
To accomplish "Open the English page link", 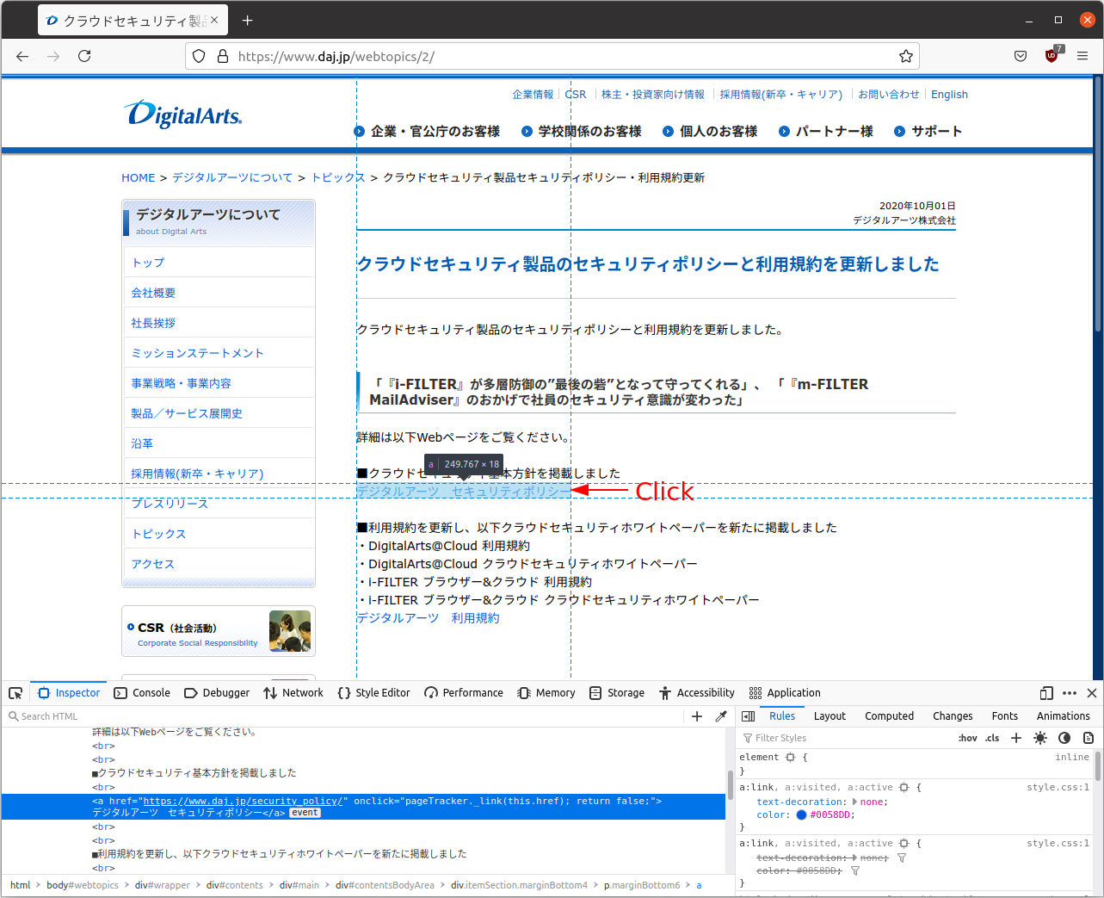I will [949, 94].
